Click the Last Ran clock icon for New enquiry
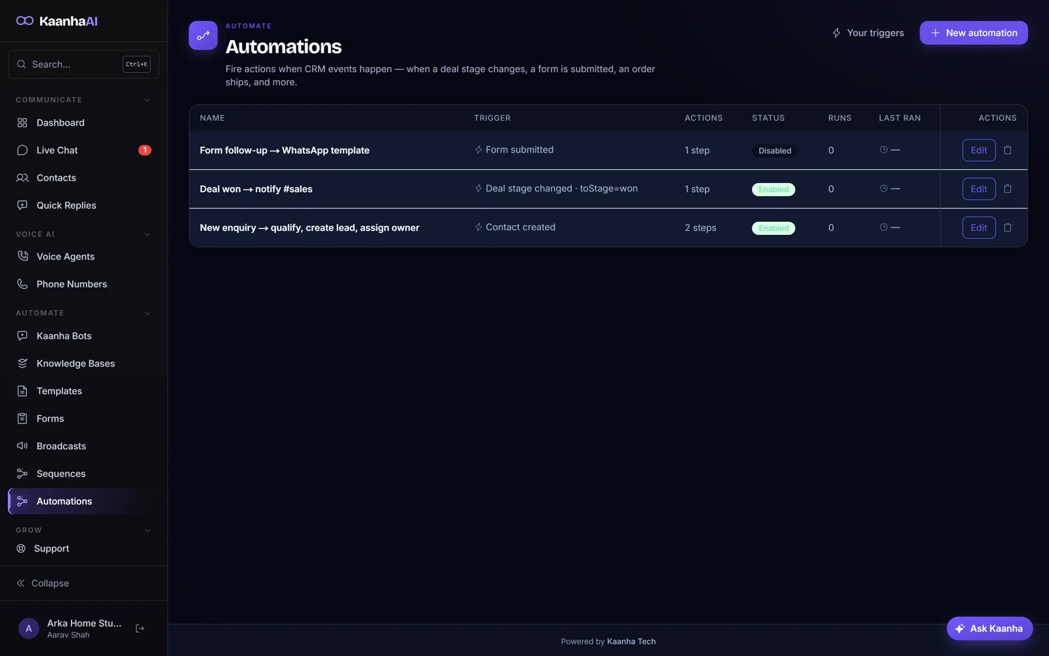This screenshot has height=656, width=1049. [x=884, y=227]
